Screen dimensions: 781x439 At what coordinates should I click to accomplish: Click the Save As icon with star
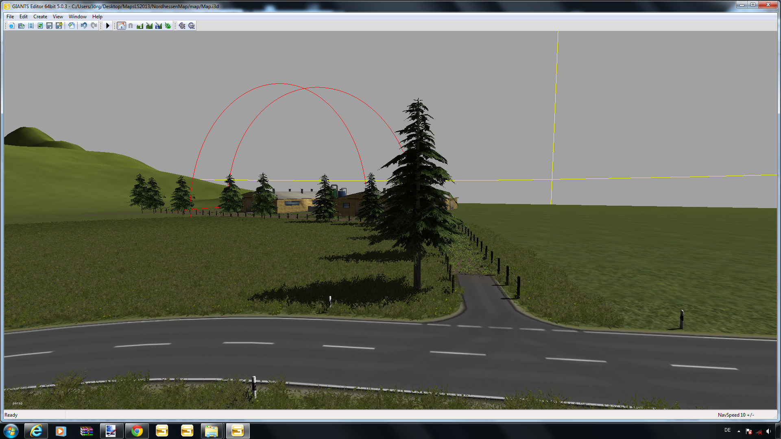point(59,26)
